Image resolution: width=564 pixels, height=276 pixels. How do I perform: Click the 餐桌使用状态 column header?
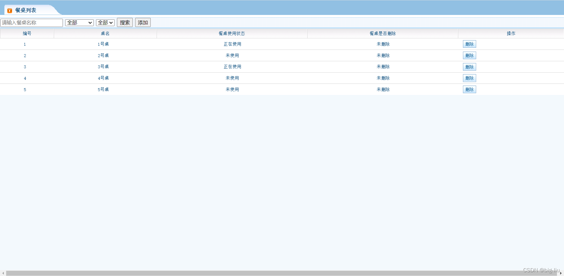[x=232, y=33]
